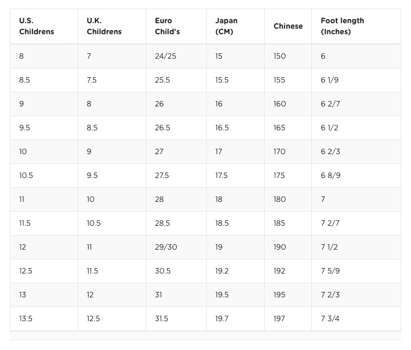Click the U.K. Childrens column header

104,26
